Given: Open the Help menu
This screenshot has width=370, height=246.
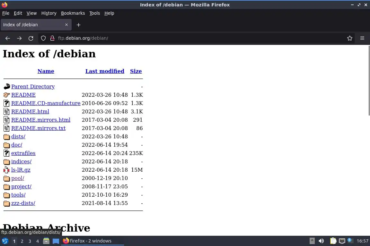Looking at the screenshot, I should [x=109, y=13].
